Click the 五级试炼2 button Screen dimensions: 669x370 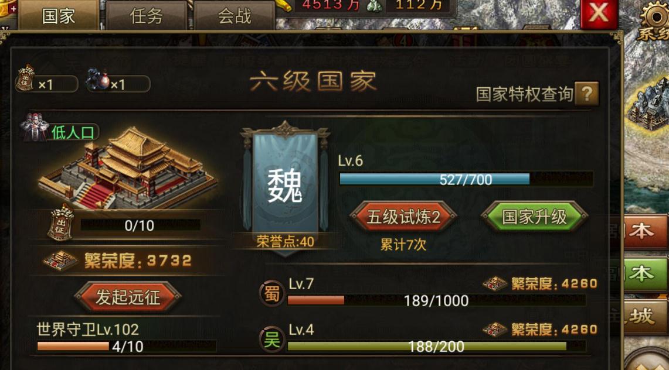pyautogui.click(x=403, y=217)
